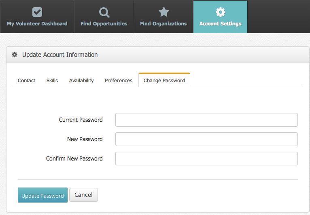Screen dimensions: 310x215
Task: Open My Volunteer Dashboard label
Action: click(37, 24)
